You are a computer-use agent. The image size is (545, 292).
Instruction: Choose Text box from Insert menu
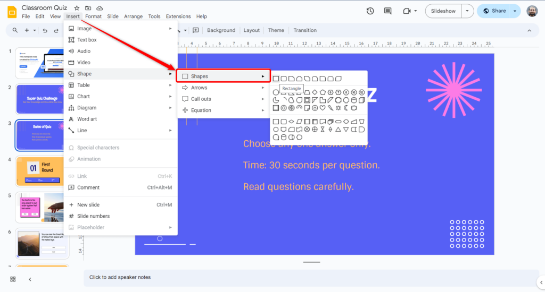(87, 40)
